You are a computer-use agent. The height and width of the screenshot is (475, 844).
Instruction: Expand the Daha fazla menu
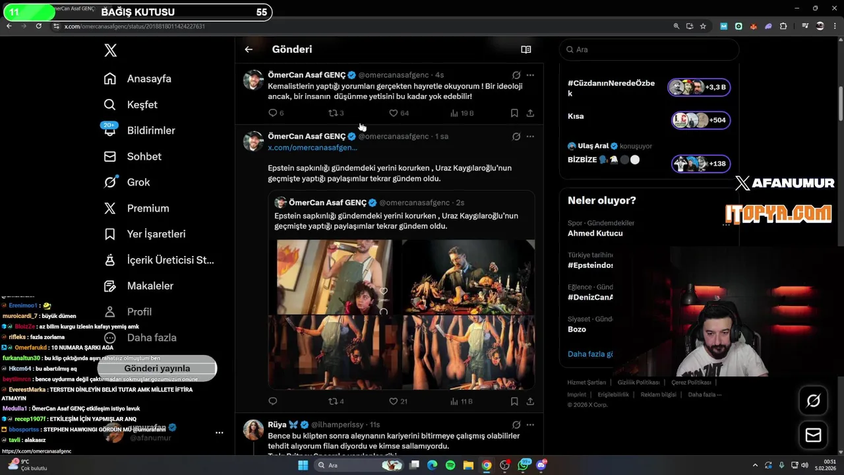[x=140, y=338]
